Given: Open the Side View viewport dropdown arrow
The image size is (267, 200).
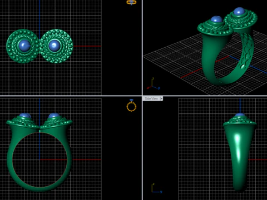Looking at the screenshot, I should [161, 99].
